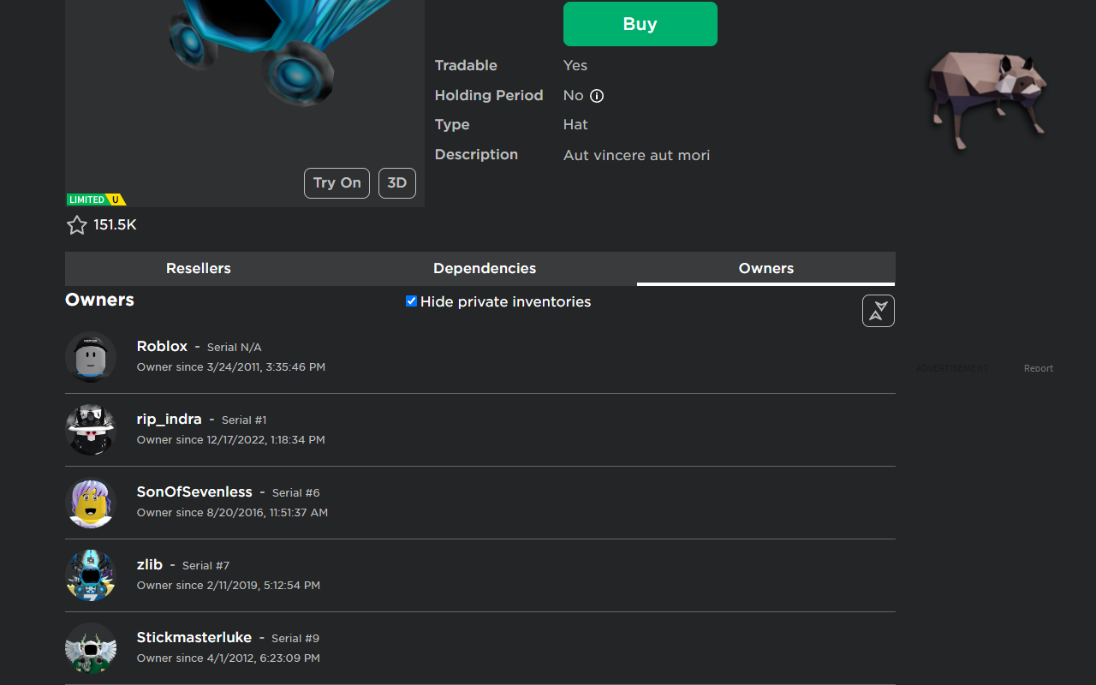1096x685 pixels.
Task: Select the Owners tab
Action: (x=766, y=268)
